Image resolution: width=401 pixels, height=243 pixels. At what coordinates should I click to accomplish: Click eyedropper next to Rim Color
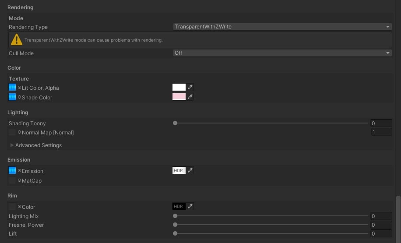click(190, 207)
